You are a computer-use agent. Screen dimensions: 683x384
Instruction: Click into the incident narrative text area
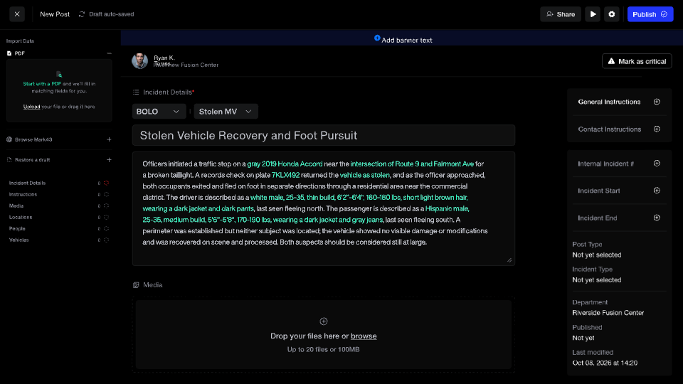(x=323, y=208)
